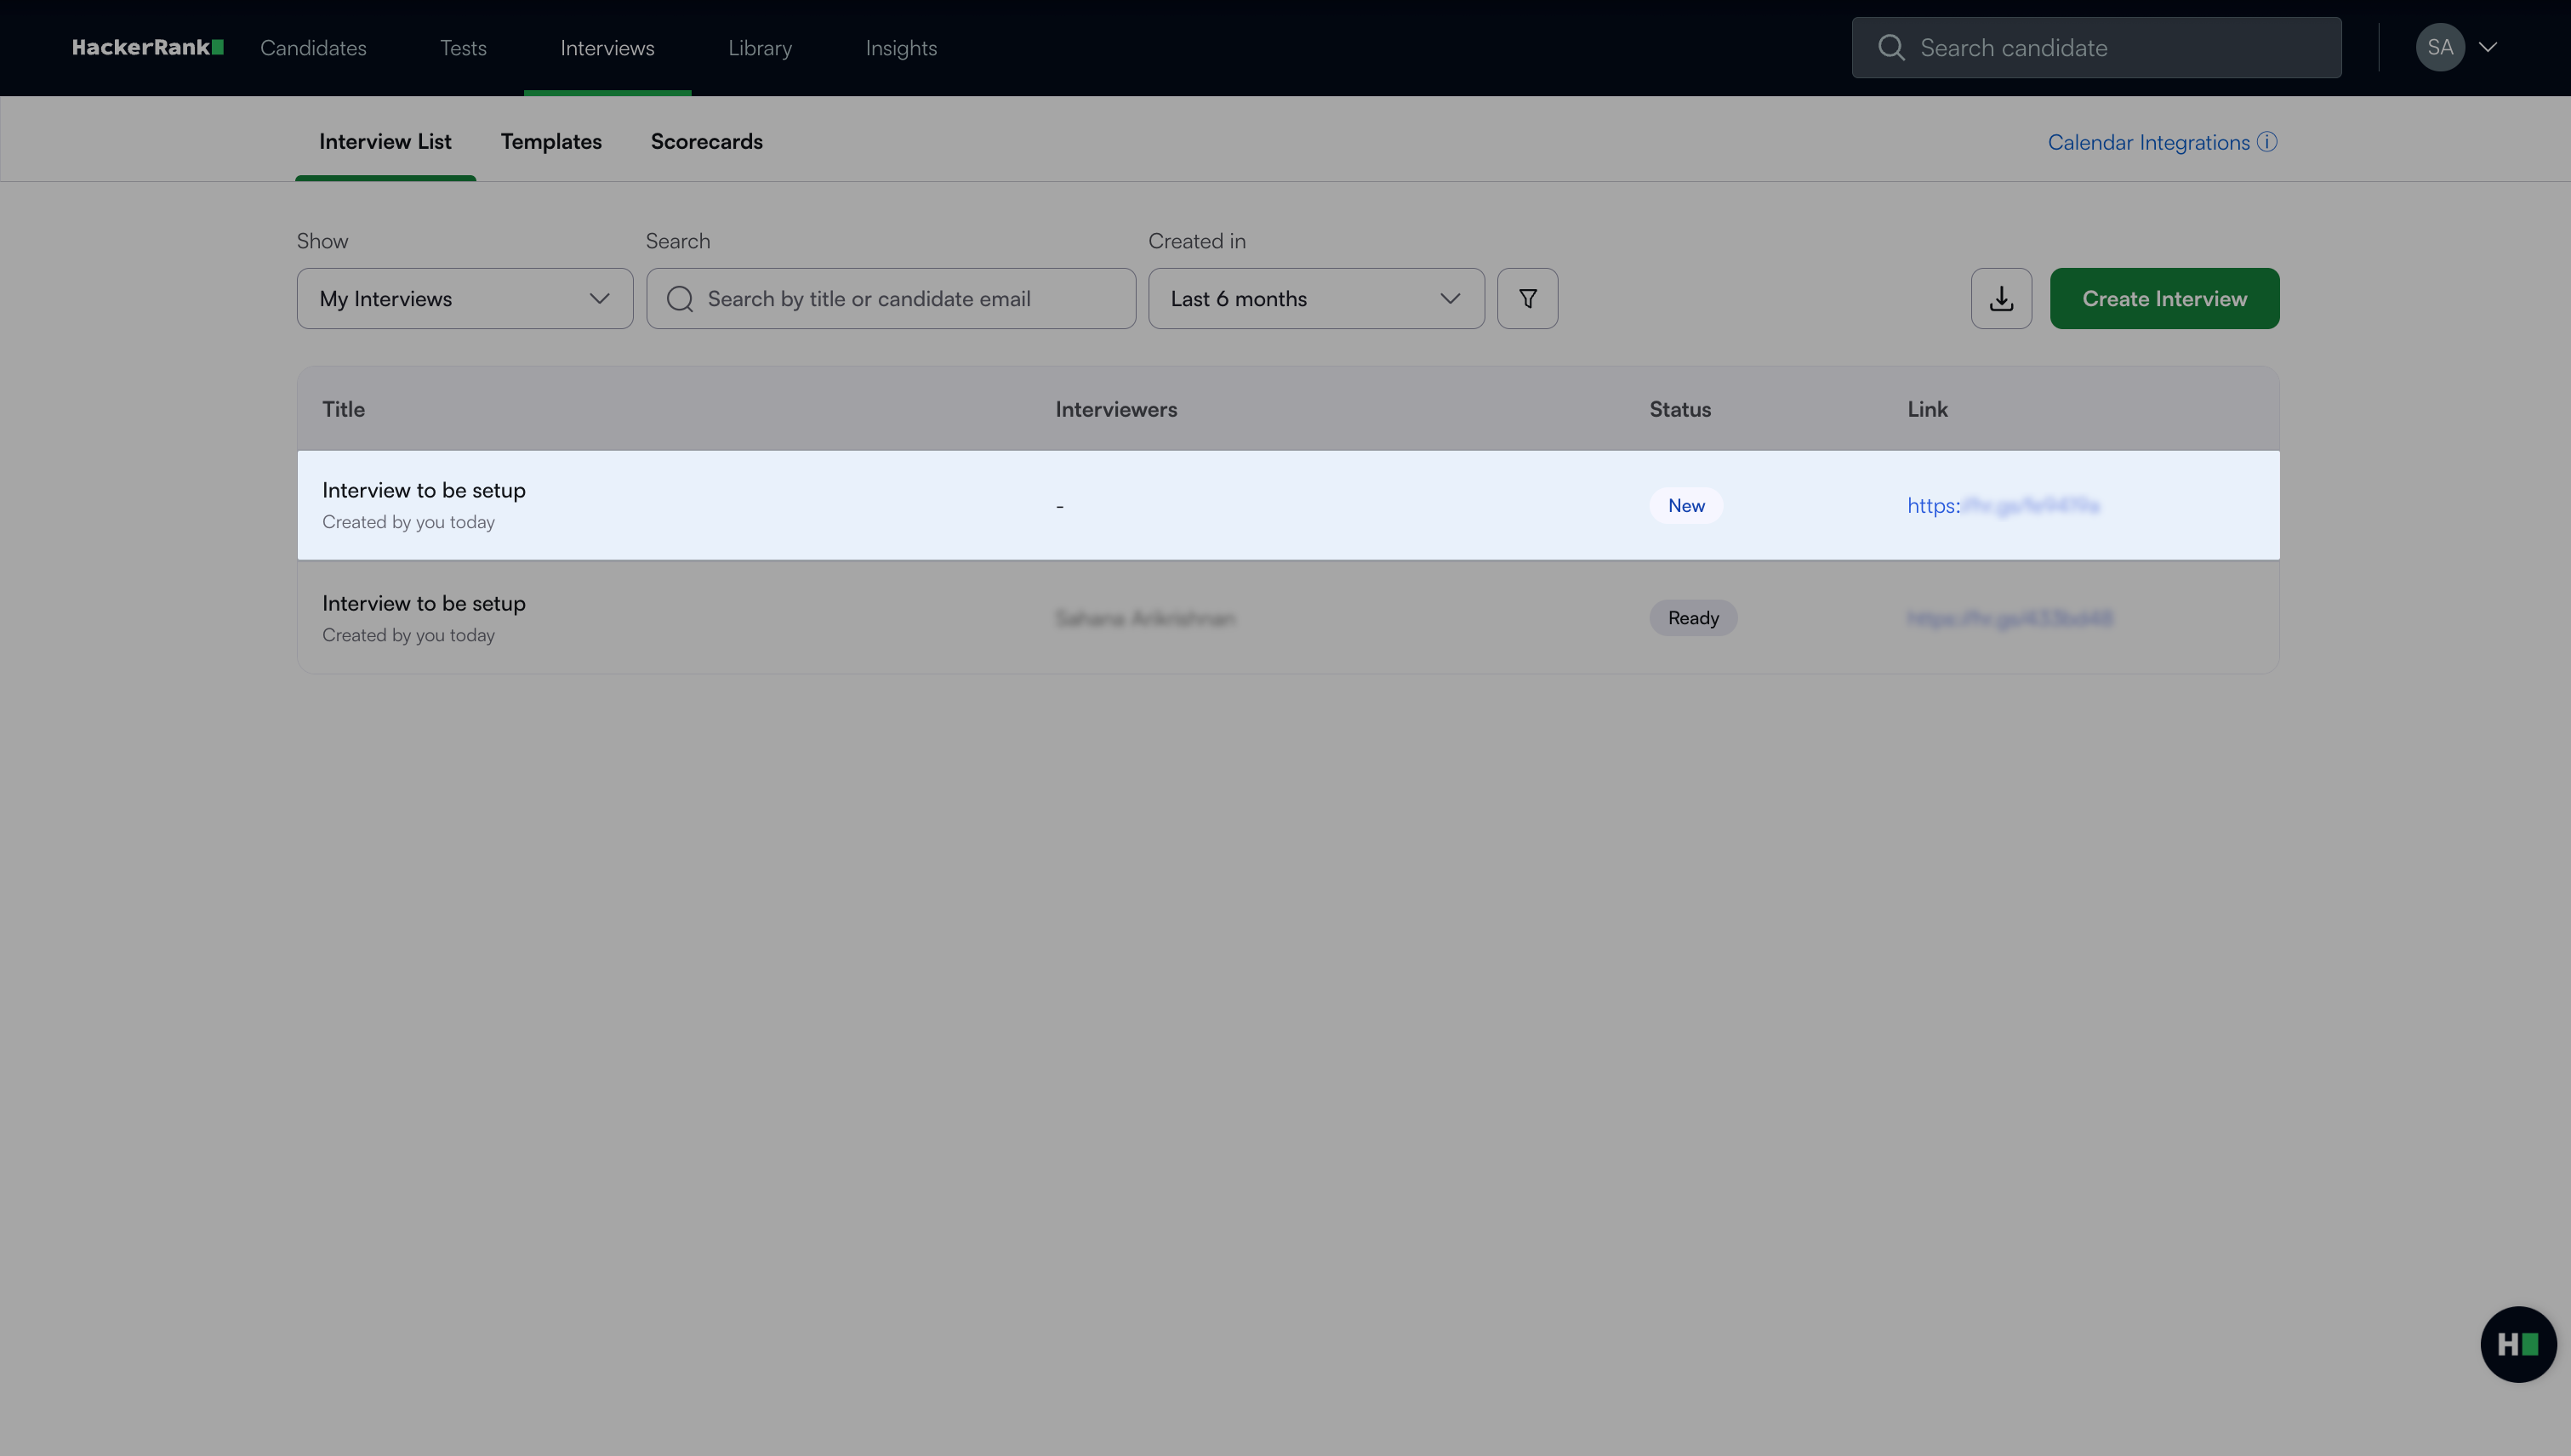2571x1456 pixels.
Task: Click magnifier icon in Search candidate box
Action: (1890, 47)
